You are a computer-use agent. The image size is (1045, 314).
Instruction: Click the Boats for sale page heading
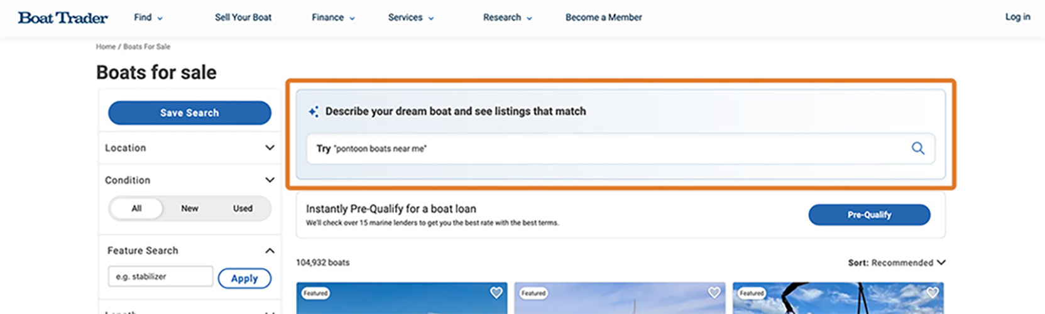pyautogui.click(x=156, y=72)
